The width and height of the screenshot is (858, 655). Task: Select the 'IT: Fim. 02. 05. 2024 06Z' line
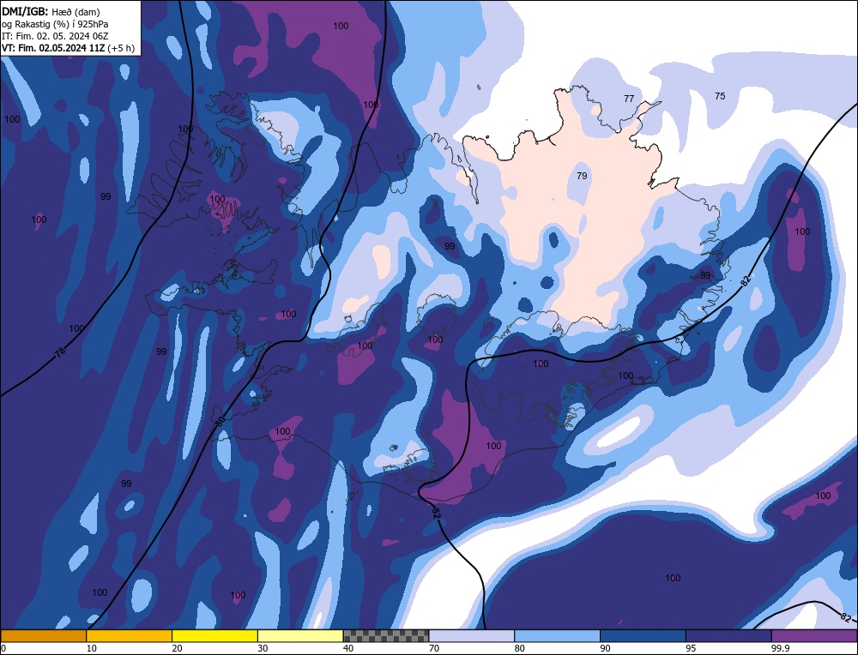coord(55,35)
